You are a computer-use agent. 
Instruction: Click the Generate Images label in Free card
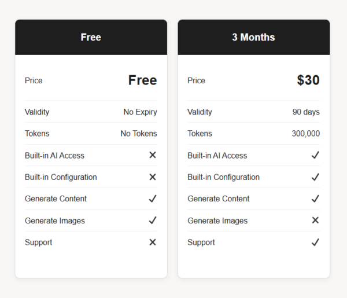55,220
